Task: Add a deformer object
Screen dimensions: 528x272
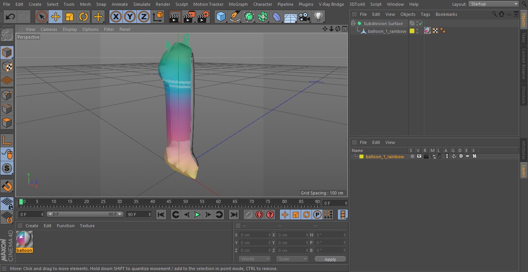Action: point(277,17)
